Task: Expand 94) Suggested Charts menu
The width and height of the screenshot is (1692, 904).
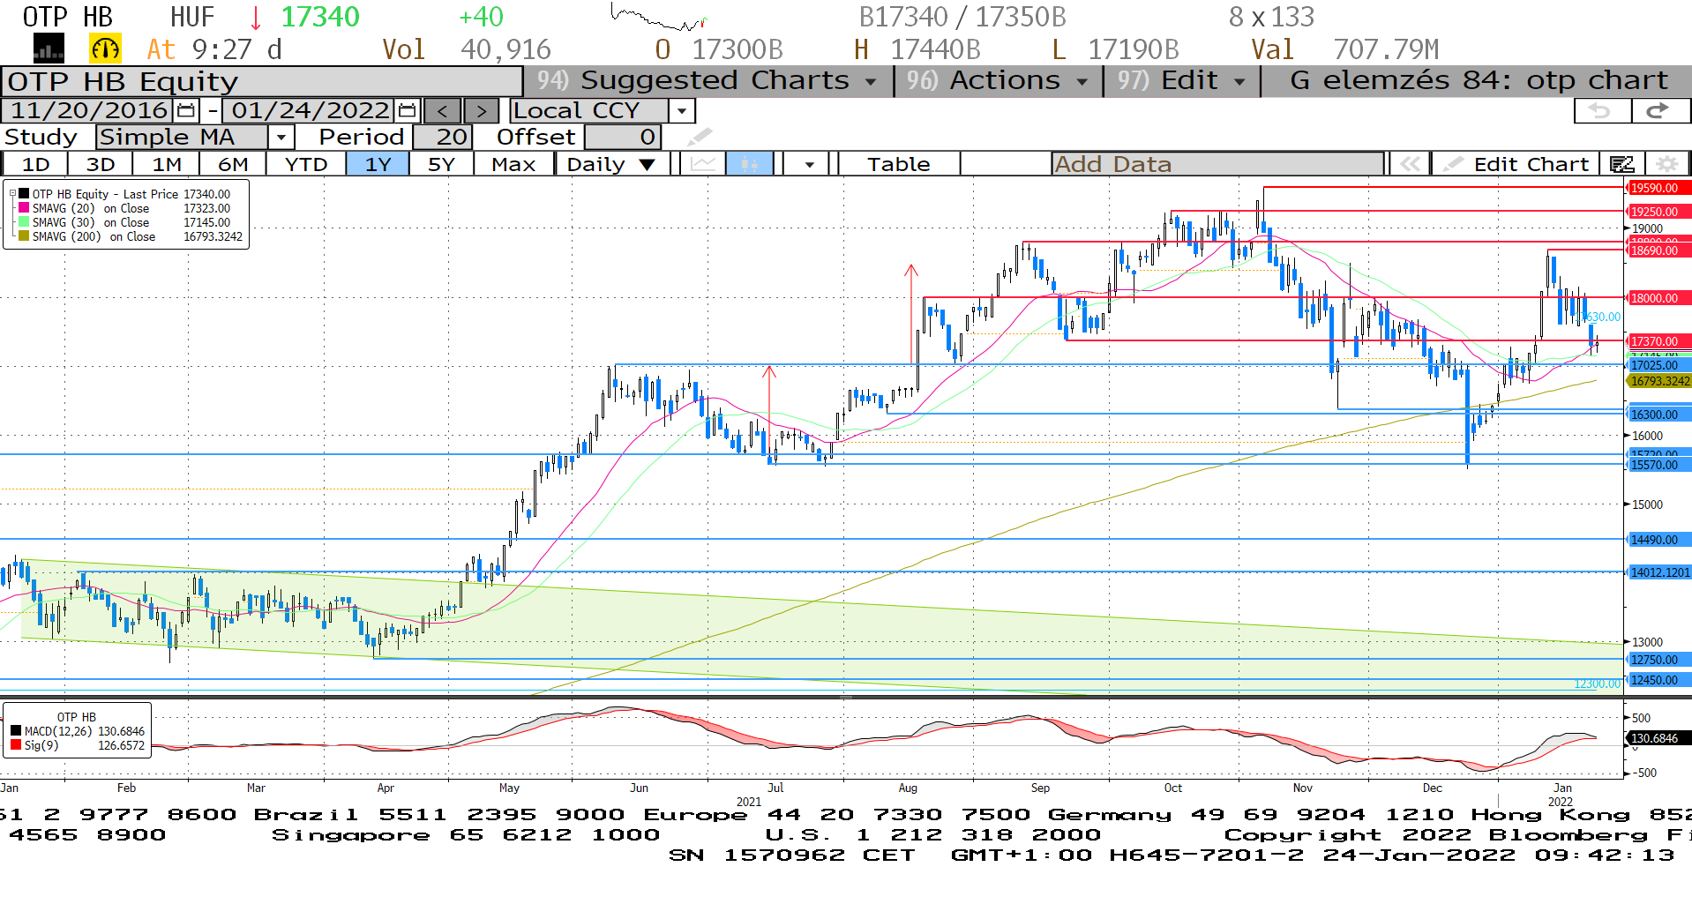Action: pyautogui.click(x=708, y=81)
